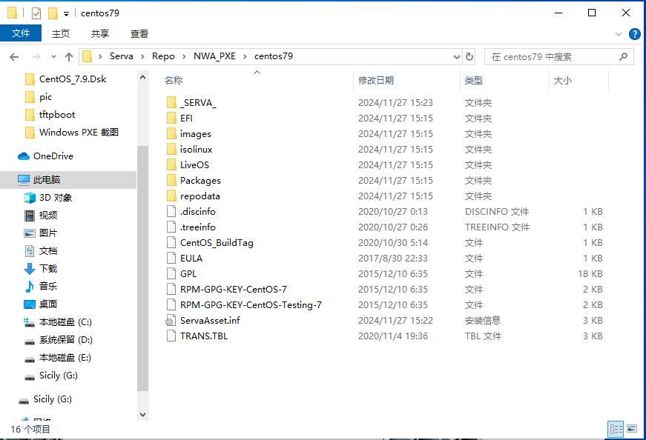Open the Packages folder
This screenshot has width=646, height=440.
click(200, 181)
